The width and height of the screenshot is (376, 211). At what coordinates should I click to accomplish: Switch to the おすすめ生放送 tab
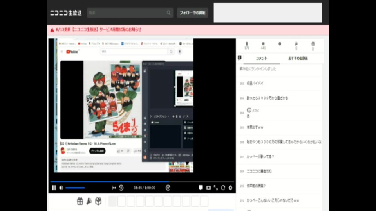point(298,58)
